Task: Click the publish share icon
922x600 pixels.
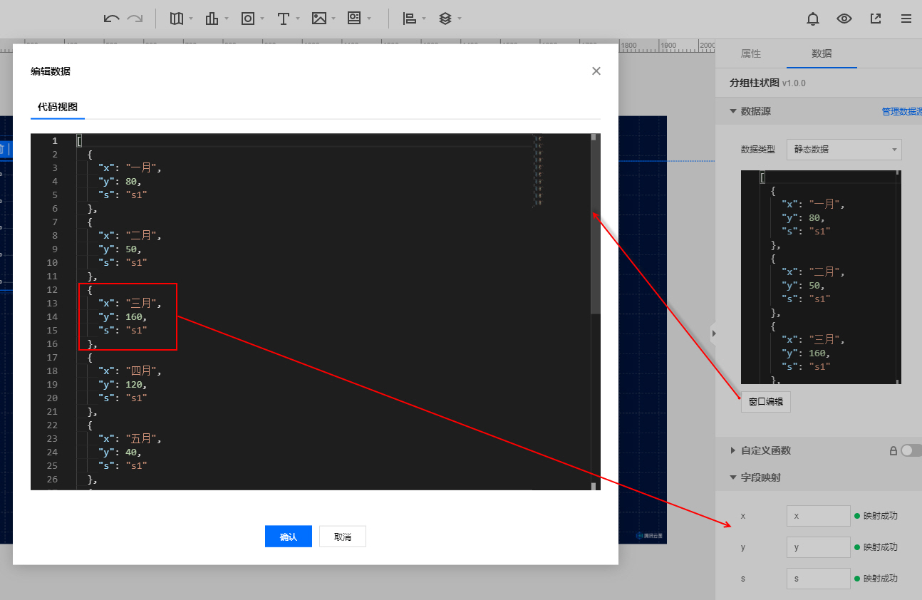Action: pos(876,19)
